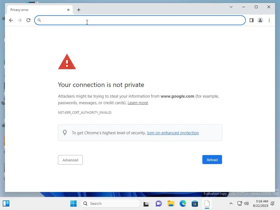Open the profile avatar menu
This screenshot has height=210, width=280.
coord(260,20)
